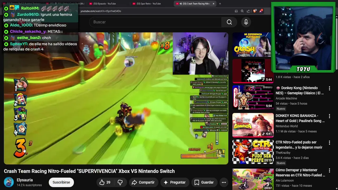338x190 pixels.
Task: Open the Elysauria channel avatar
Action: [x=9, y=182]
